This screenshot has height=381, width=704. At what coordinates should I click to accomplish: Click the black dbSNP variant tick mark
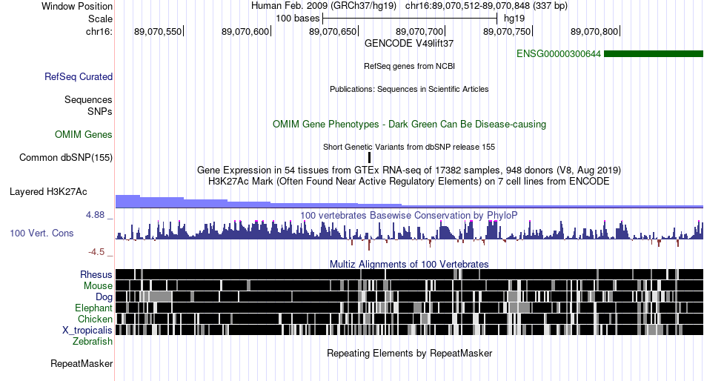pyautogui.click(x=370, y=158)
